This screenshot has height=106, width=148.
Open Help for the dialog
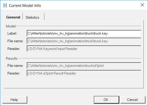tap(15, 100)
